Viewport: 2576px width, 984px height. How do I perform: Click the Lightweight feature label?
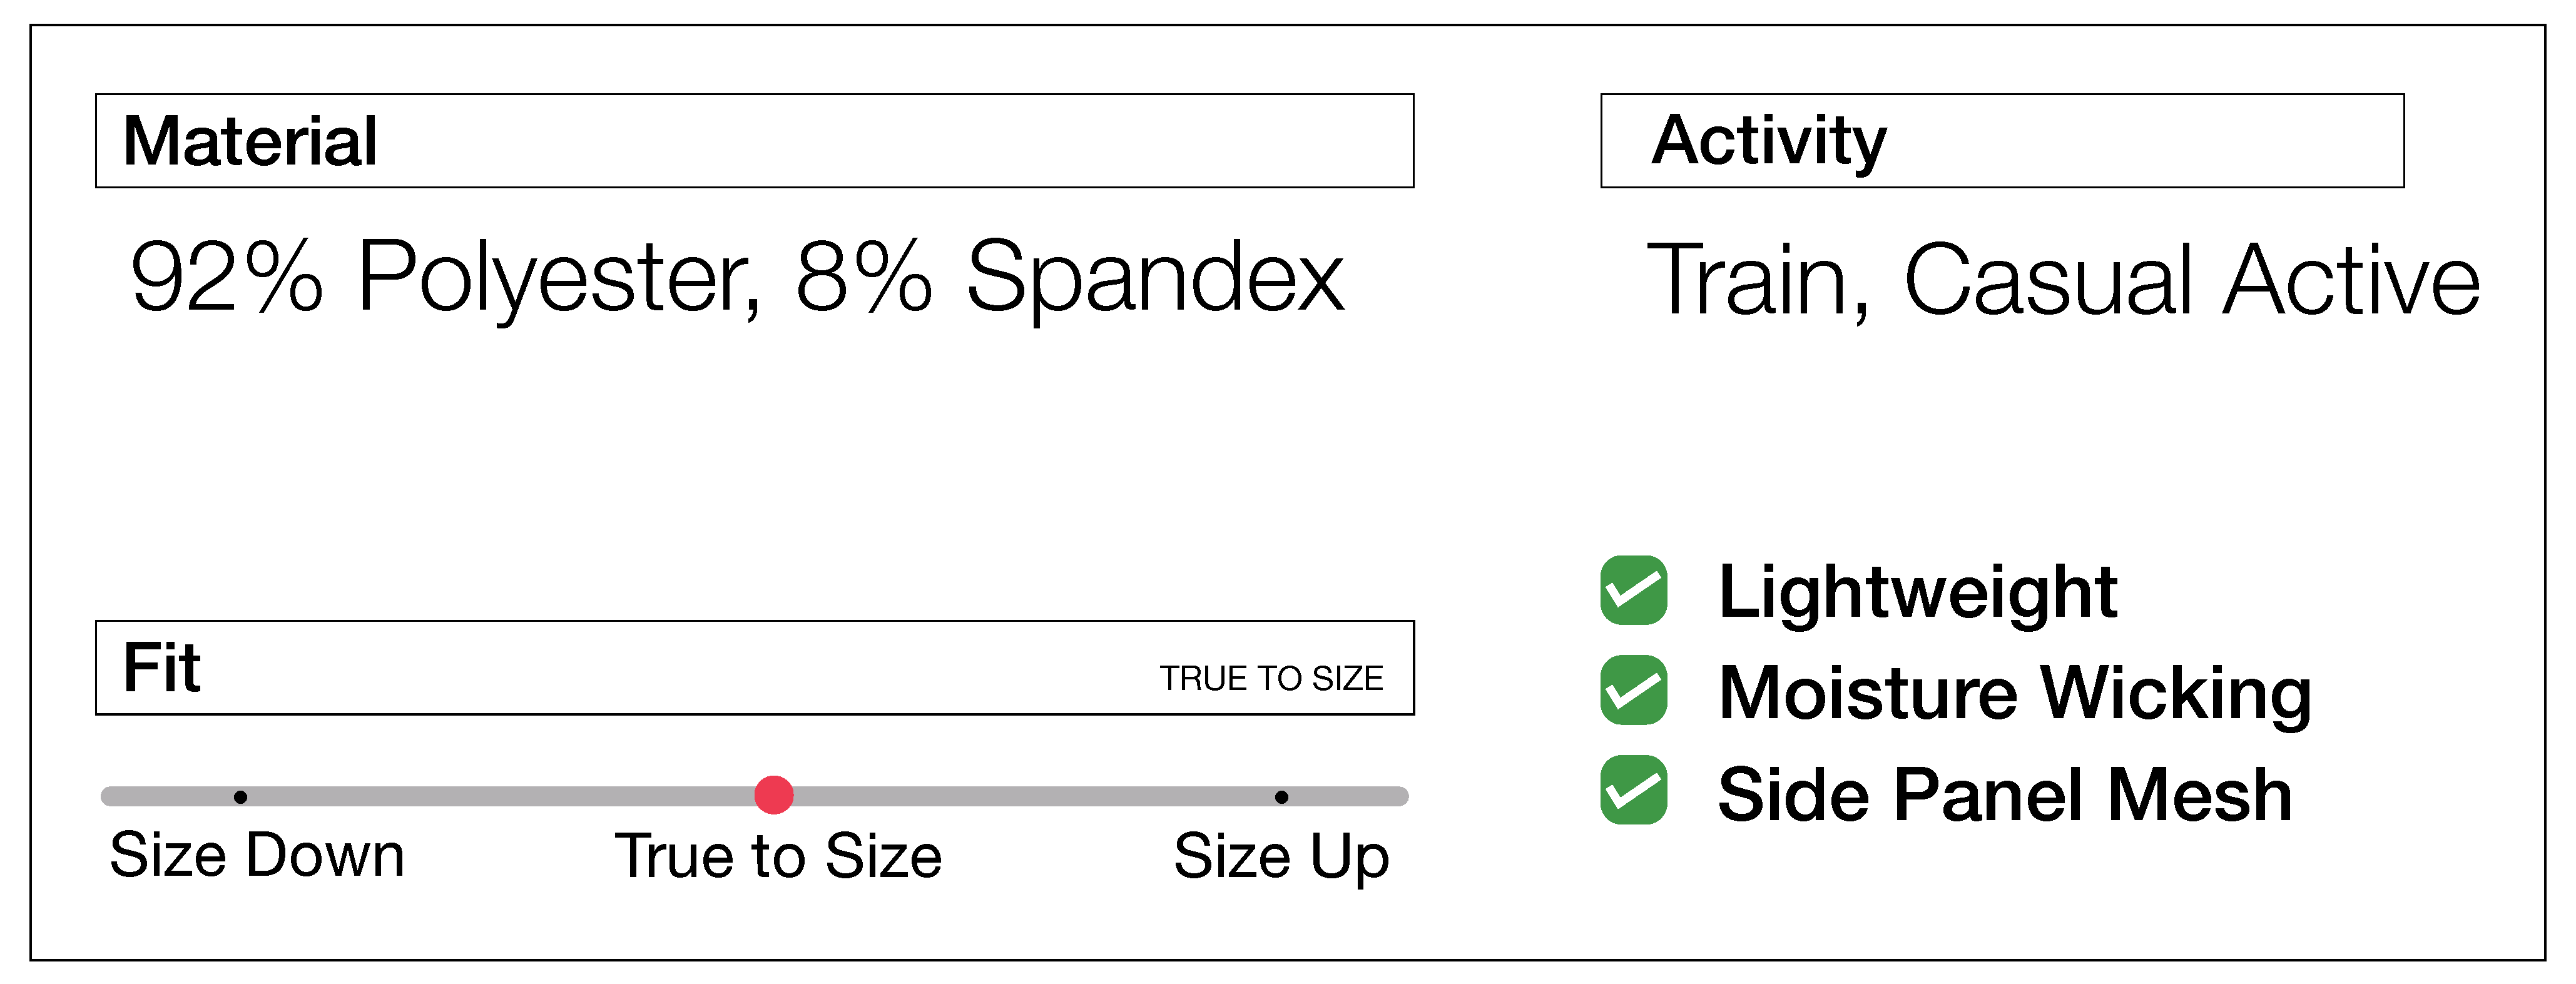coord(1917,592)
